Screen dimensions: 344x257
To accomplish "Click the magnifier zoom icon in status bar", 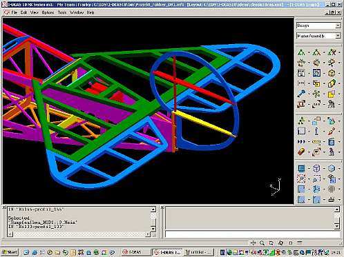I will 262,243.
